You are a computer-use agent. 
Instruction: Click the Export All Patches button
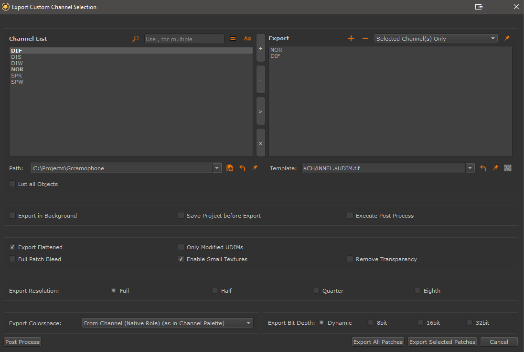pyautogui.click(x=378, y=341)
